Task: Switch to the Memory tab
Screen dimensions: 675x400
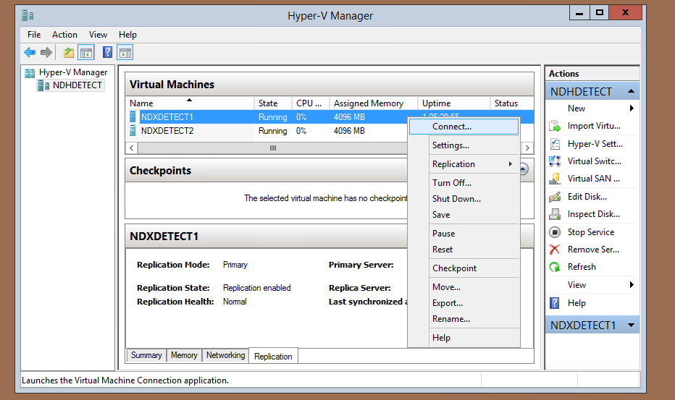Action: pos(184,355)
